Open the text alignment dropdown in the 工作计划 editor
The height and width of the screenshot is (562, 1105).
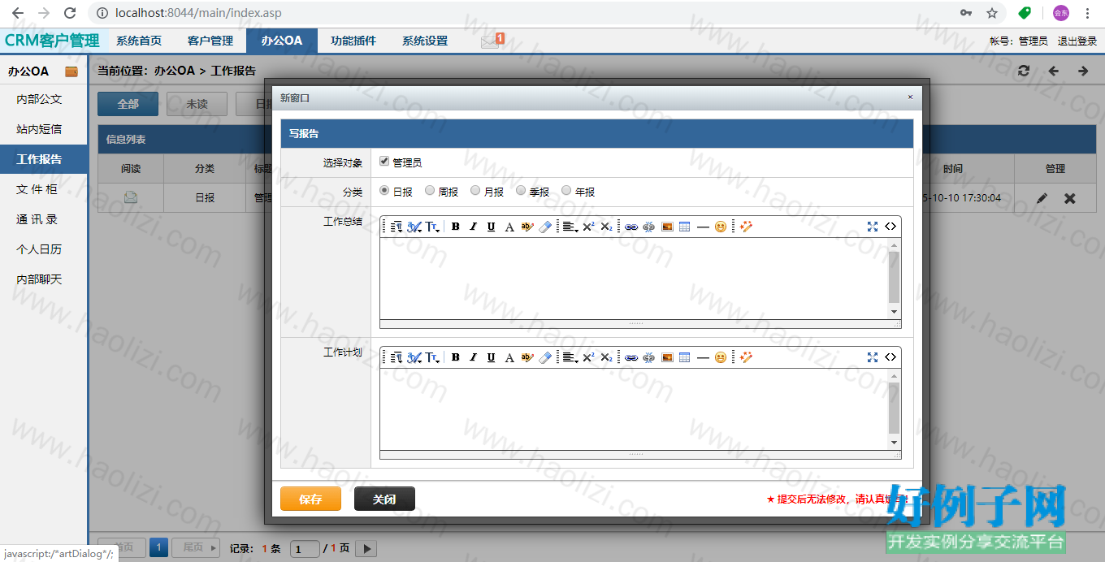coord(570,357)
